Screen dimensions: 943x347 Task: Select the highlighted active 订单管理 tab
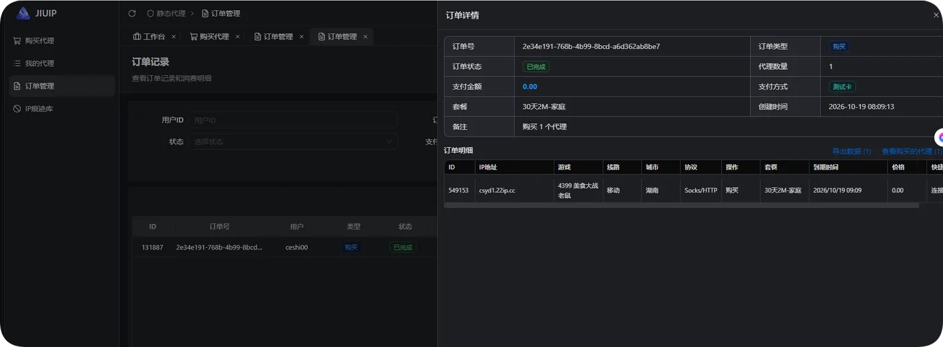point(342,37)
